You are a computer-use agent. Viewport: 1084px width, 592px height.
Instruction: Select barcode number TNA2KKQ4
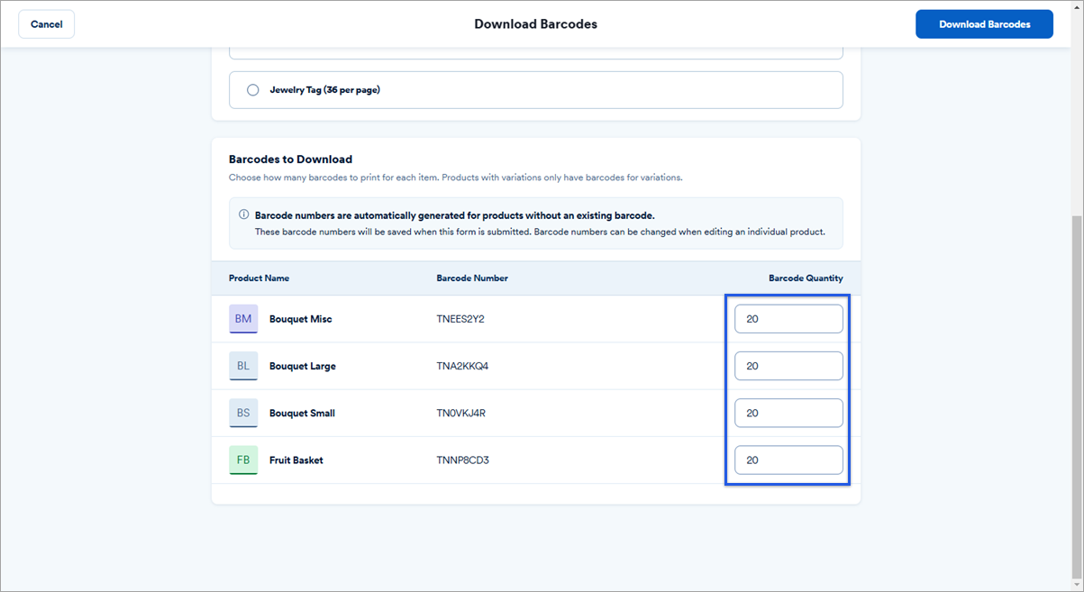click(462, 366)
